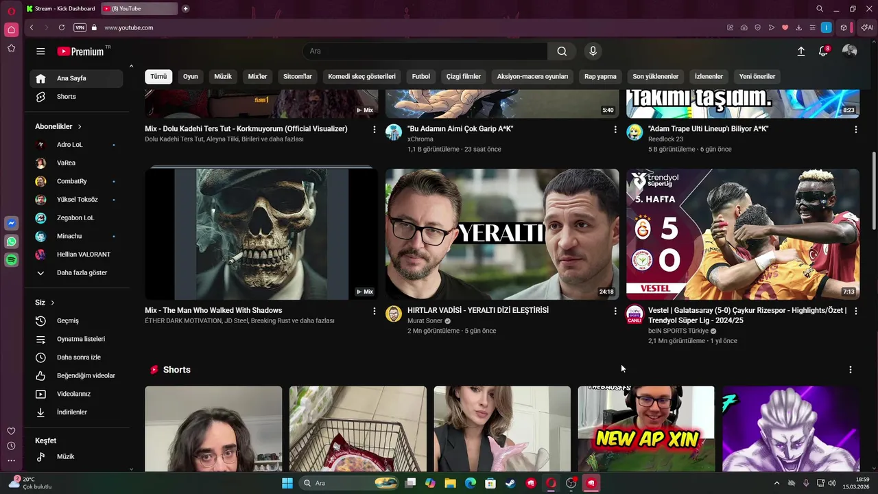
Task: Open Spotify in the Opera sidebar
Action: pyautogui.click(x=11, y=260)
